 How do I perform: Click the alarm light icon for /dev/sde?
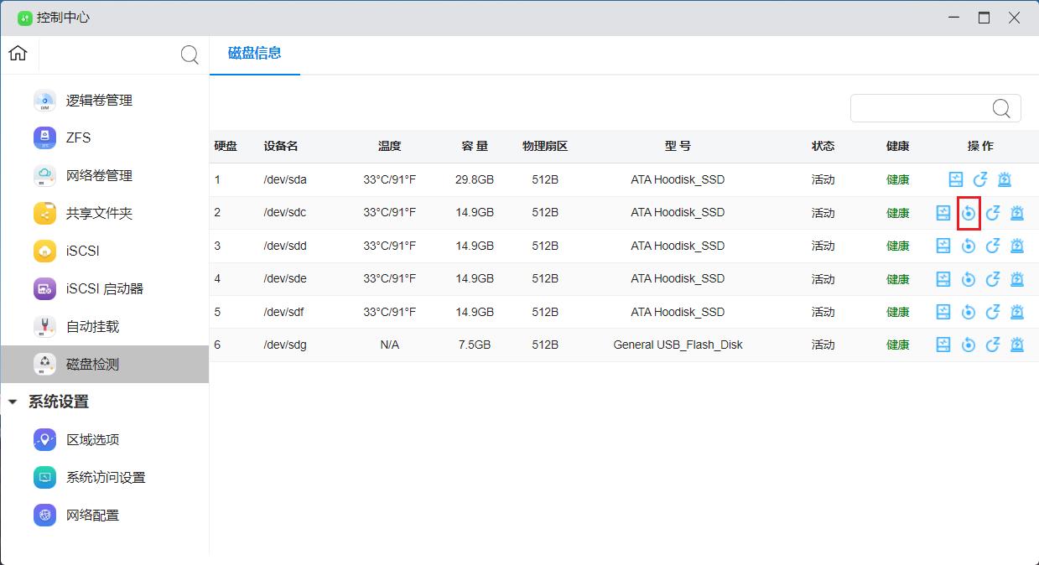1017,279
